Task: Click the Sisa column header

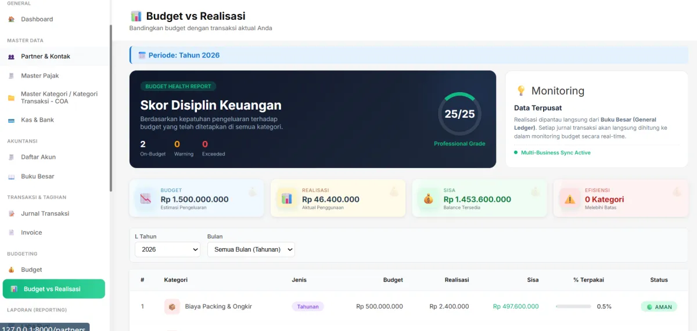Action: [533, 280]
